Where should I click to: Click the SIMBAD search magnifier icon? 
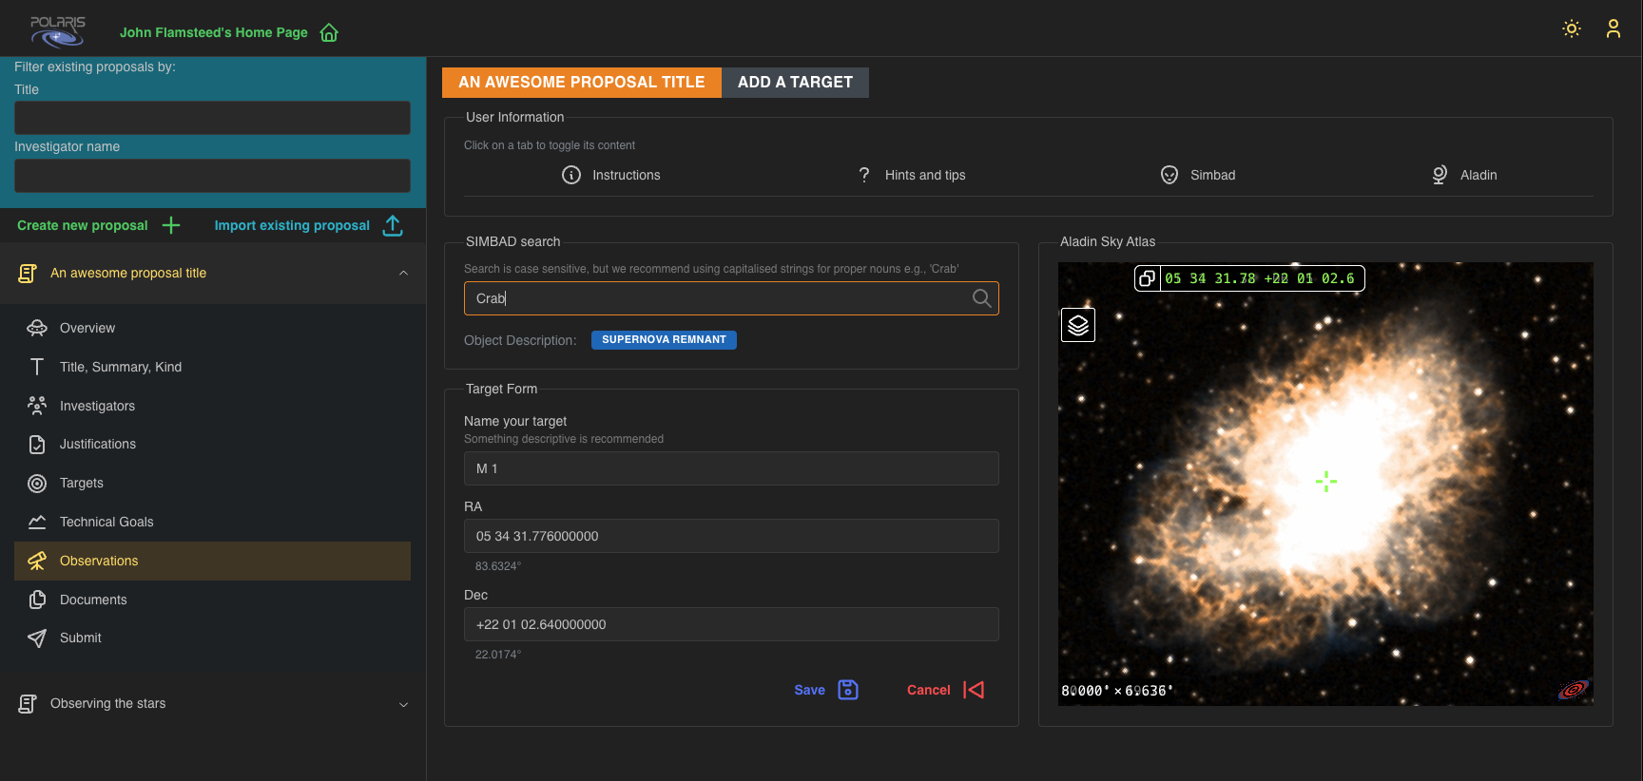click(981, 298)
